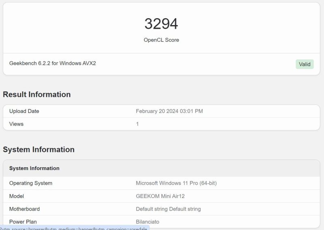Click Microsoft Windows 11 Pro (64-bit) value
This screenshot has width=324, height=230.
(176, 183)
